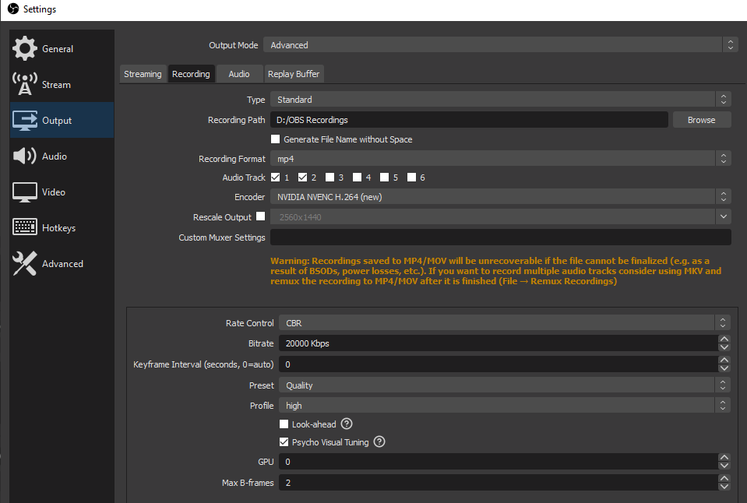Enable Generate File Name without Space
Image resolution: width=747 pixels, height=503 pixels.
[x=275, y=139]
